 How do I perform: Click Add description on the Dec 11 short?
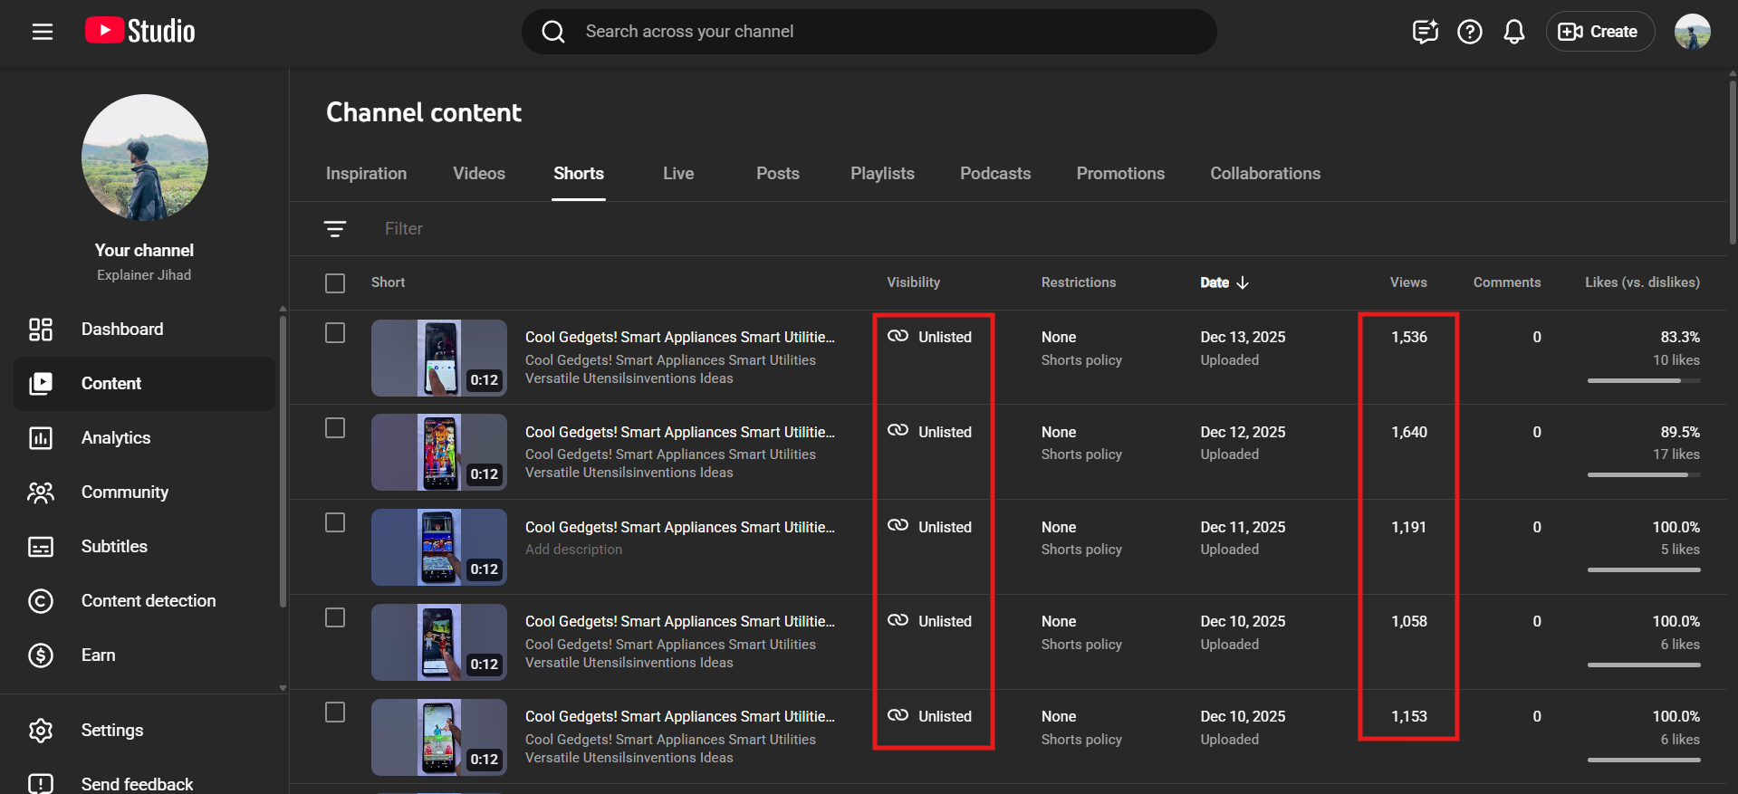click(573, 550)
